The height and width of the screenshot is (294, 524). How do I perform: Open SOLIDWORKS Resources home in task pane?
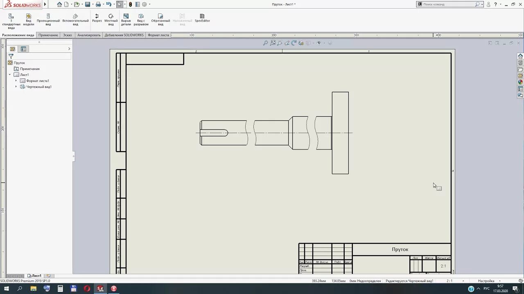click(x=520, y=56)
